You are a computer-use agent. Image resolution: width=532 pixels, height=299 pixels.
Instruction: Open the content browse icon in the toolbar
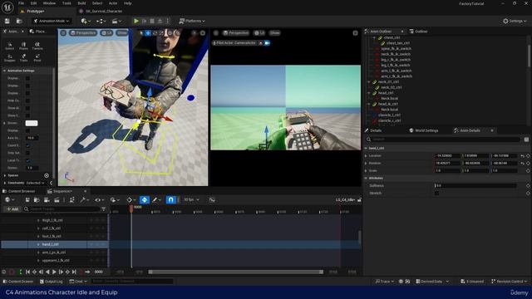pyautogui.click(x=19, y=21)
